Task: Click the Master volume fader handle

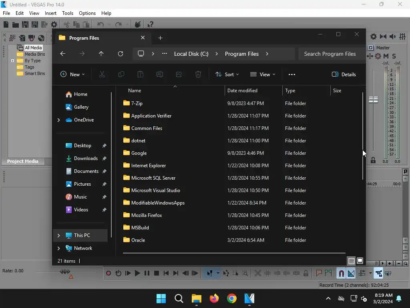Action: [373, 99]
